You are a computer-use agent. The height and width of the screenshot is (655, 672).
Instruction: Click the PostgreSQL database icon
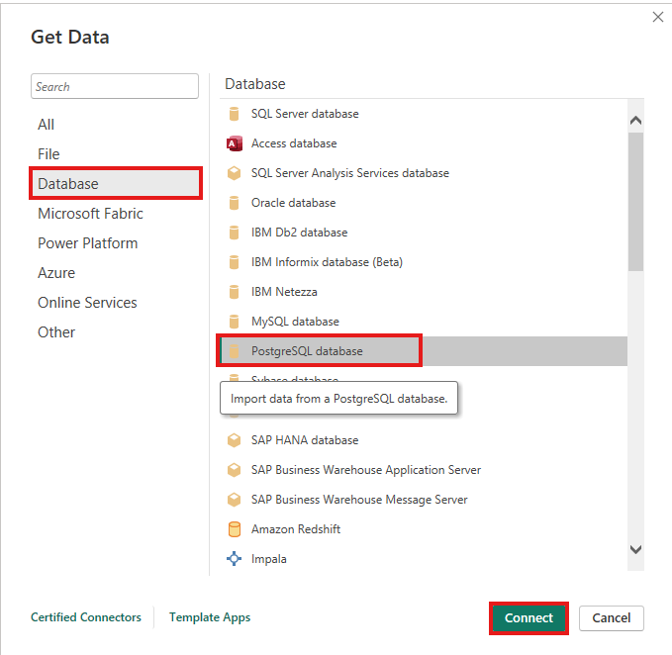coord(234,351)
